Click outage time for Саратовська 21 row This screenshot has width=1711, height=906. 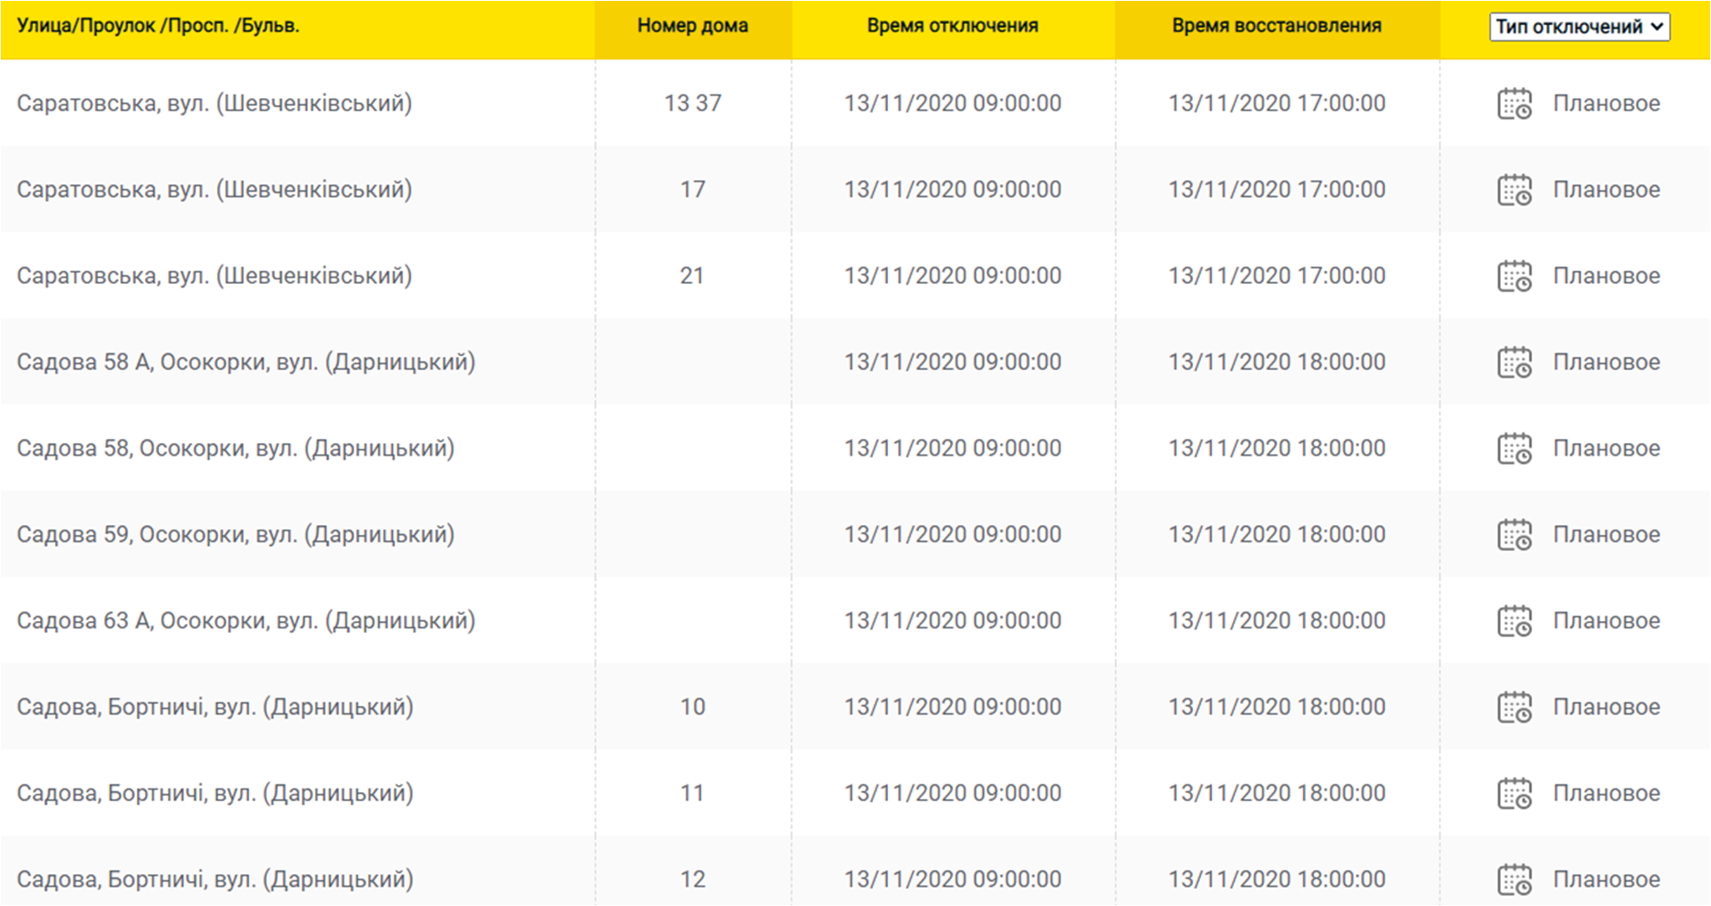(x=952, y=276)
